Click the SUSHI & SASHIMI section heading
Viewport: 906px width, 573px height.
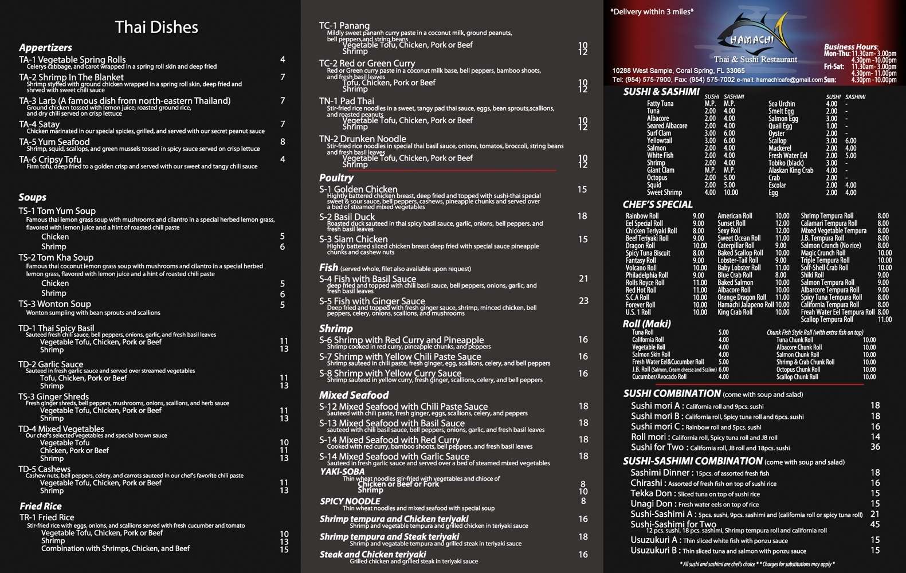click(x=661, y=92)
